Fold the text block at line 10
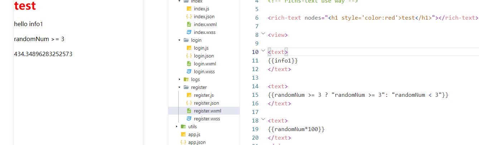 pos(263,51)
